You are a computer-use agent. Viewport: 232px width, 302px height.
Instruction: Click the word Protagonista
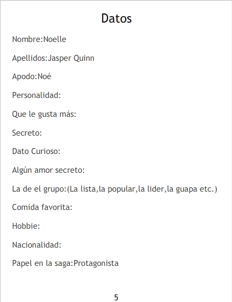click(x=96, y=263)
